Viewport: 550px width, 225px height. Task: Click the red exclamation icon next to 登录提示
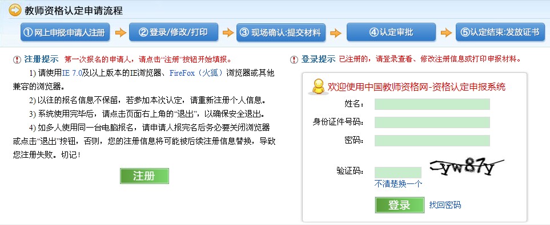point(294,59)
